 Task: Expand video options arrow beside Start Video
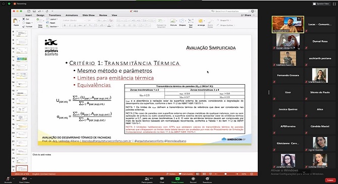click(x=31, y=178)
